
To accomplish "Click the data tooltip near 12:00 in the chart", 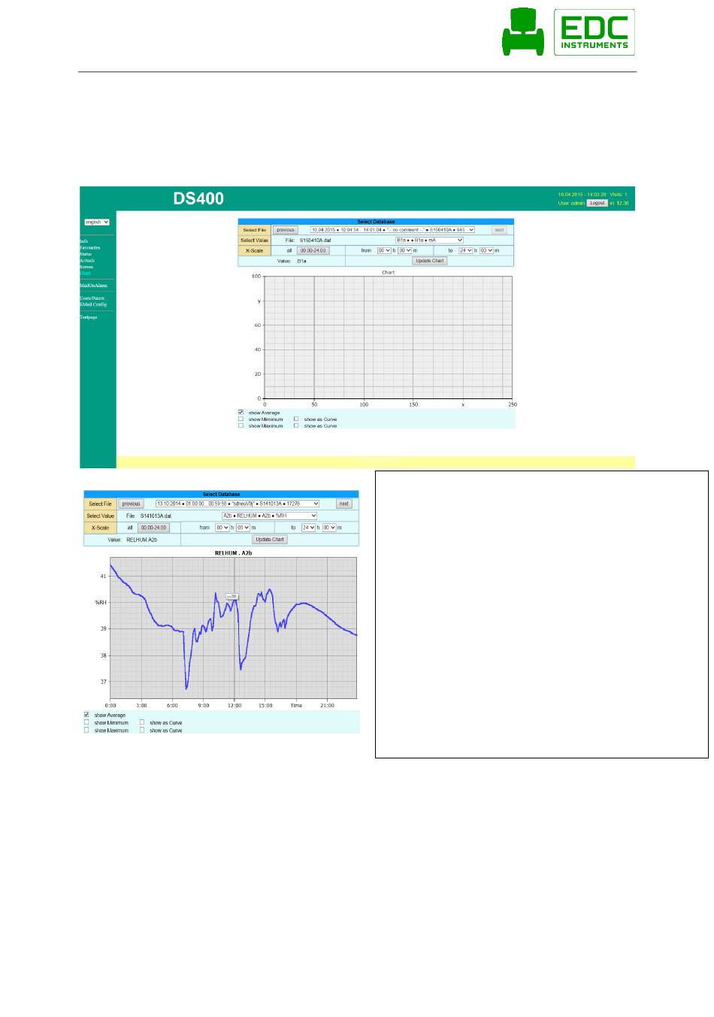I will coord(232,597).
